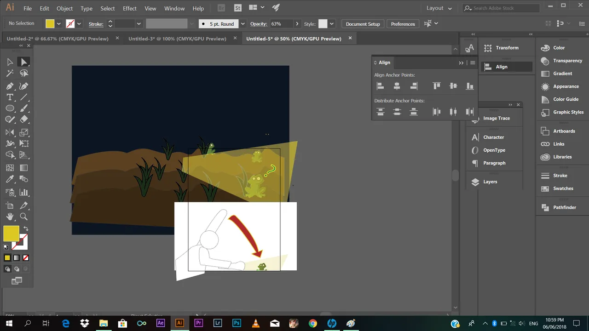Open the Image Trace panel
The width and height of the screenshot is (589, 331).
(496, 118)
